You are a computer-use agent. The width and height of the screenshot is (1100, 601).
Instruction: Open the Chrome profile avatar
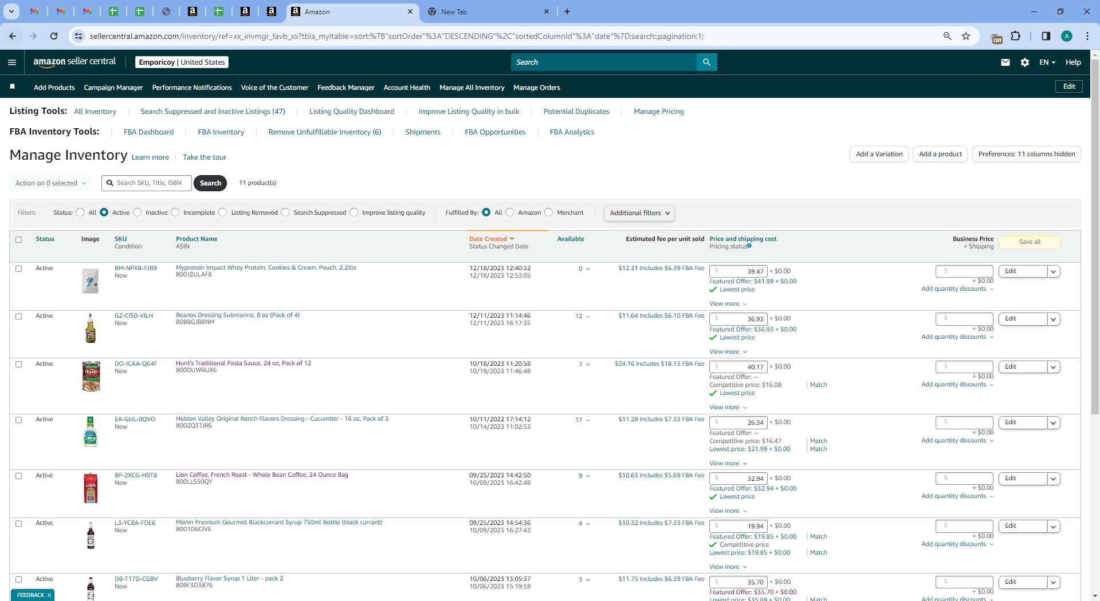pyautogui.click(x=1066, y=36)
